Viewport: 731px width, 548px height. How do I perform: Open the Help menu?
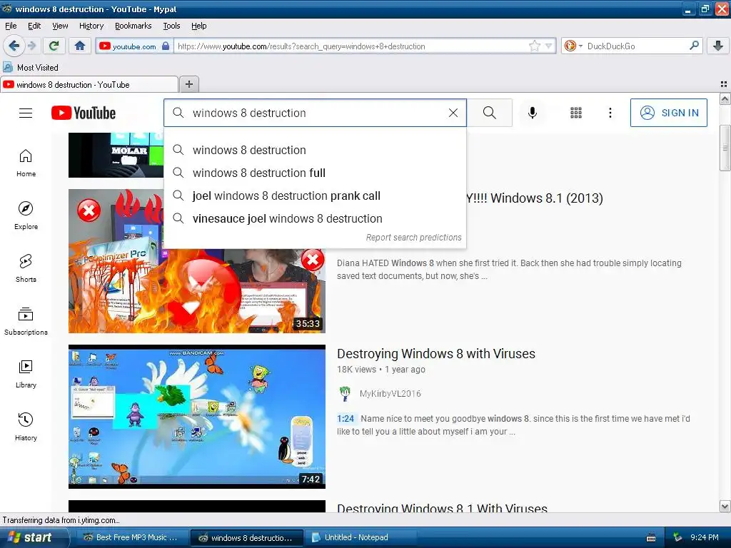pos(198,26)
